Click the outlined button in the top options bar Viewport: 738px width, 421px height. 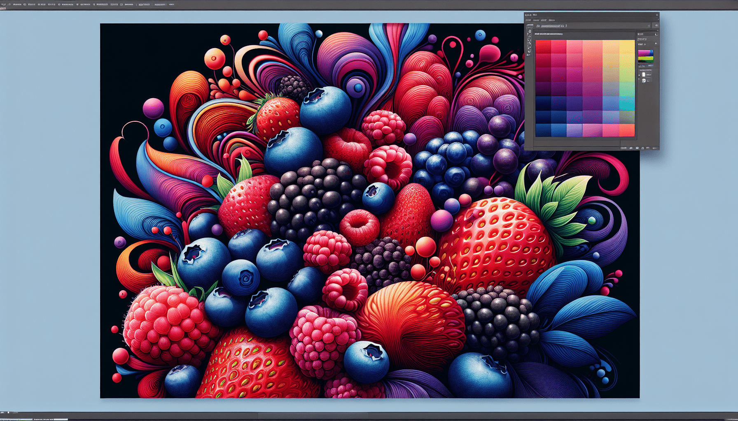144,5
